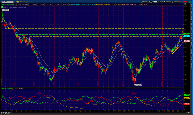The width and height of the screenshot is (193, 115).
Task: Select the green dashed horizontal level line
Action: point(99,35)
